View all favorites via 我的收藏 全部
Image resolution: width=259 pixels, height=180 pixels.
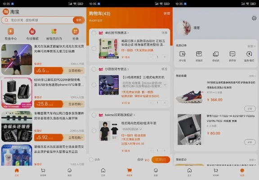coord(252,76)
